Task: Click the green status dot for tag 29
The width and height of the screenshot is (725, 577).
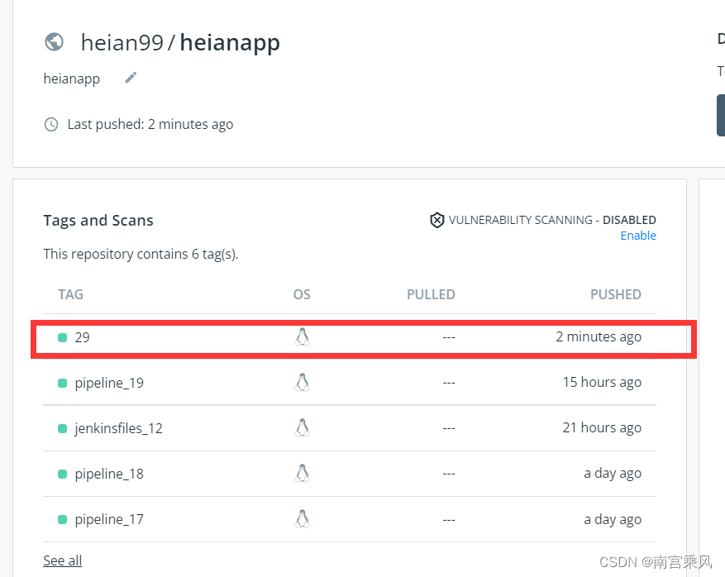Action: click(x=63, y=338)
